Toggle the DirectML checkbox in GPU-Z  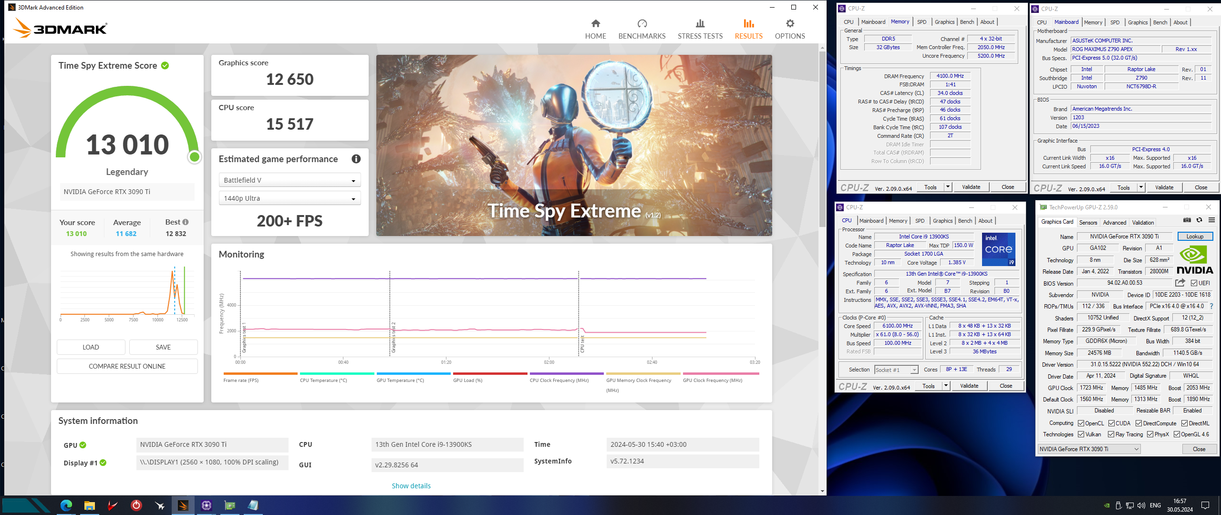coord(1184,423)
